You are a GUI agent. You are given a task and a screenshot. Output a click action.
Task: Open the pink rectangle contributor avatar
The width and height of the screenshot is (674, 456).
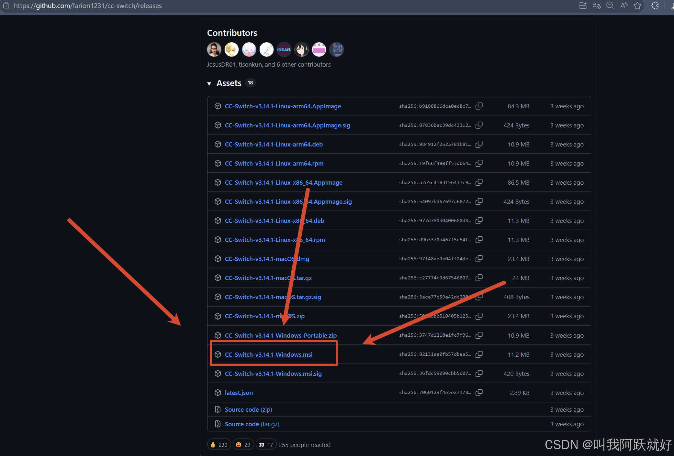319,49
